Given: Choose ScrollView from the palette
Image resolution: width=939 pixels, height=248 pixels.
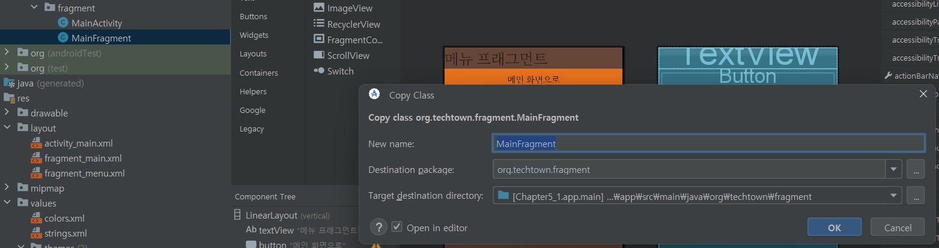Looking at the screenshot, I should pyautogui.click(x=348, y=55).
